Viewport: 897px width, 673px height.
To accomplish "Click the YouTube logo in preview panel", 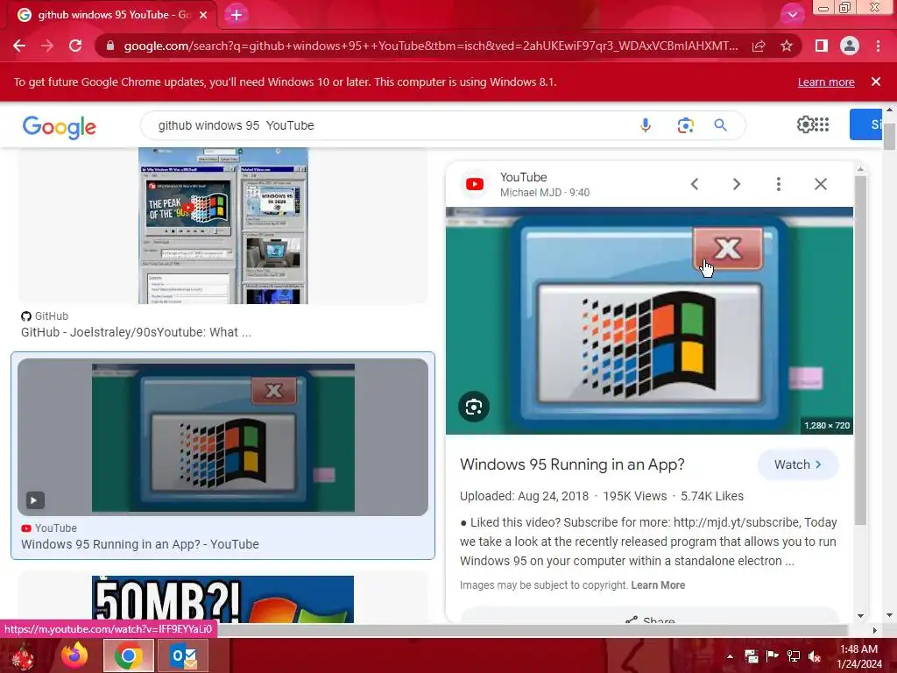I will tap(474, 184).
